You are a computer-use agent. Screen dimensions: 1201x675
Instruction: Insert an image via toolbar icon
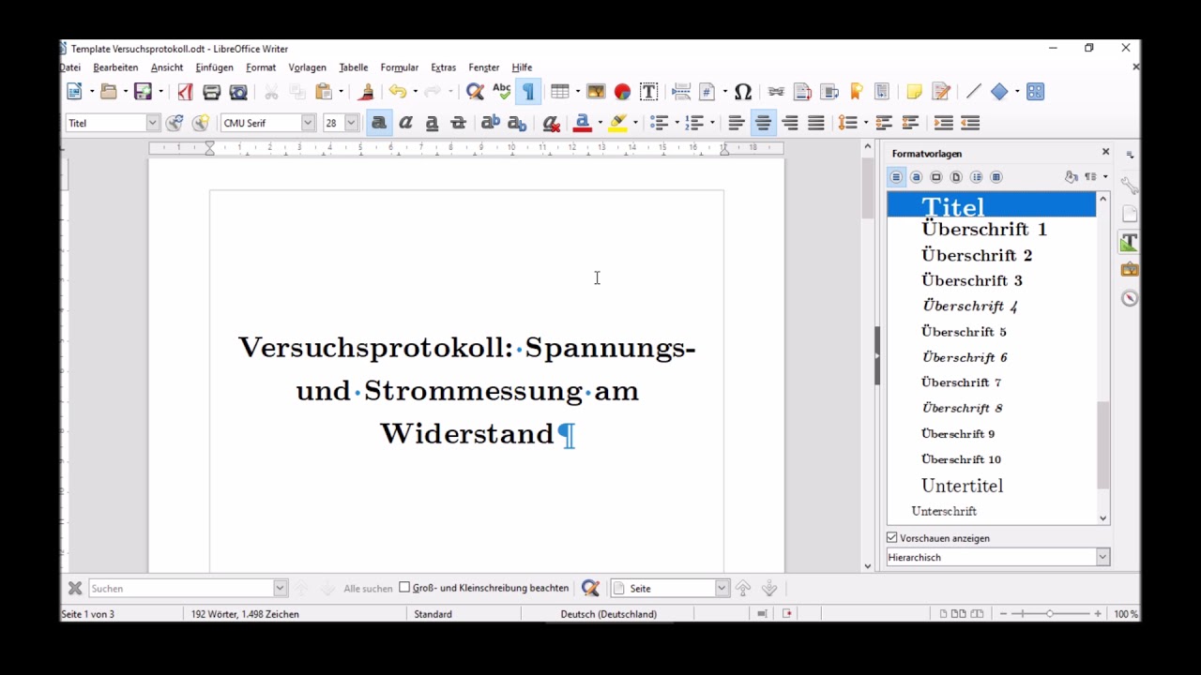coord(596,92)
